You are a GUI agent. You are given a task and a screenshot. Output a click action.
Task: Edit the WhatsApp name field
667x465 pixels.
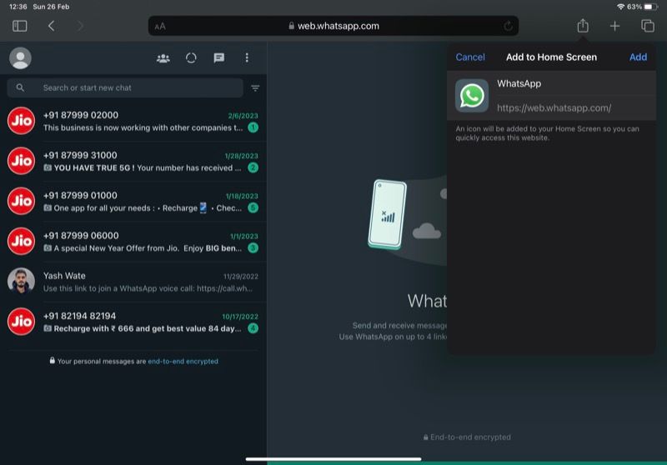[x=574, y=83]
